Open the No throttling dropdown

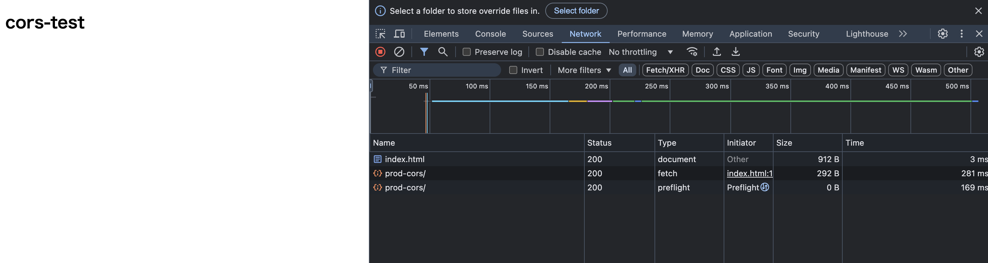click(640, 52)
